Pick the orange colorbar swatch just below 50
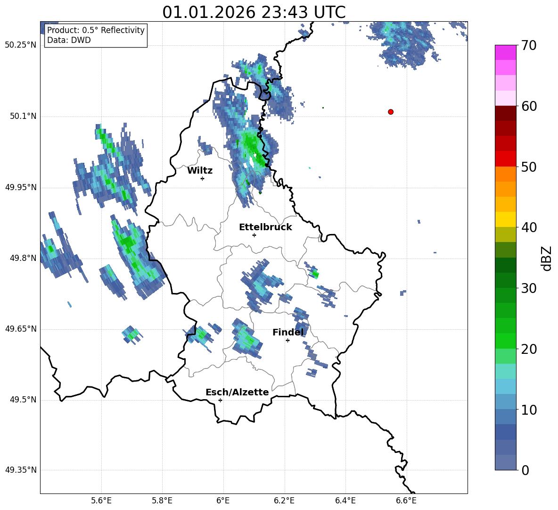 point(505,174)
